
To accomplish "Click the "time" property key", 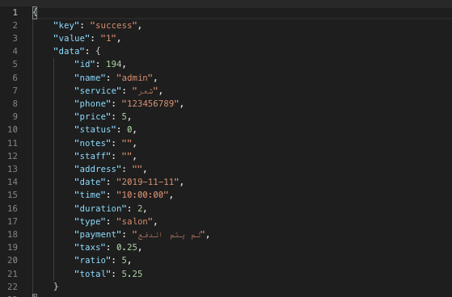I will 90,195.
